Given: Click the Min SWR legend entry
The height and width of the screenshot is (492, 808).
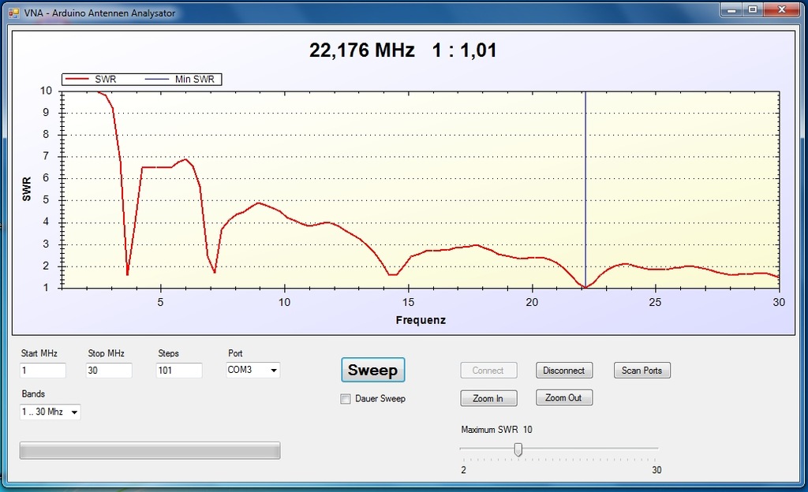Looking at the screenshot, I should tap(181, 80).
